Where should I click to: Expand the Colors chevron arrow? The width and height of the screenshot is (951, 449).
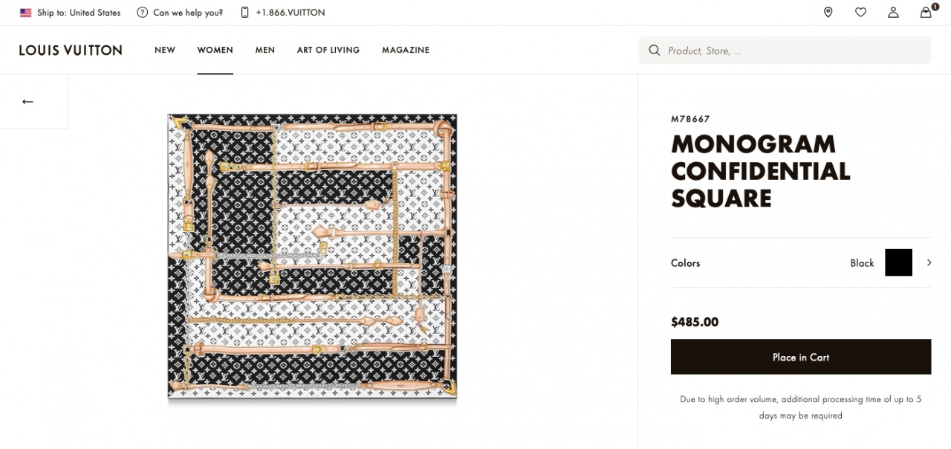click(929, 262)
